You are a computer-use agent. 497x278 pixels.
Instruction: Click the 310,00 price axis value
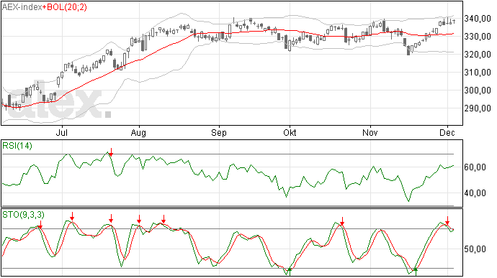tap(478, 73)
